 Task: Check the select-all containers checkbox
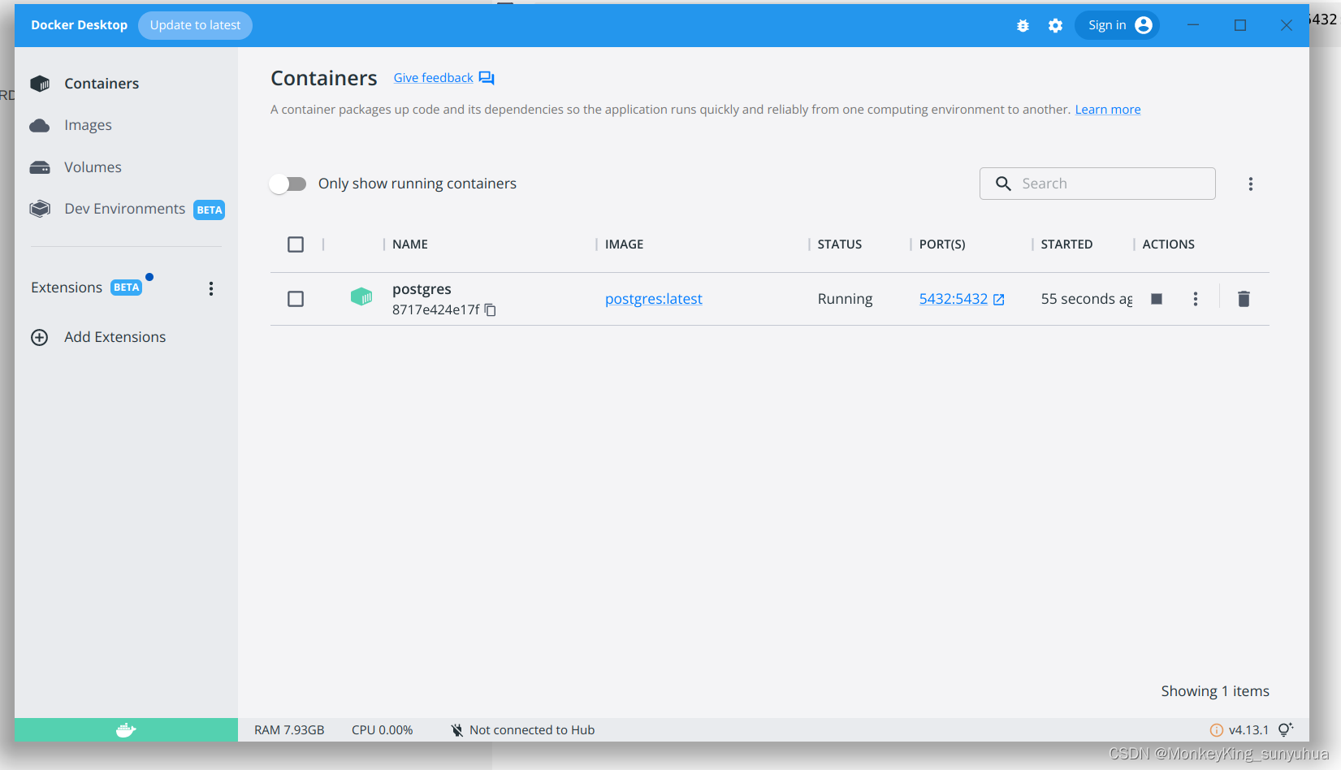[x=296, y=244]
